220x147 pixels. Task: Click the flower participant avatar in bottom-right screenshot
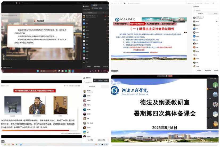(x=215, y=104)
